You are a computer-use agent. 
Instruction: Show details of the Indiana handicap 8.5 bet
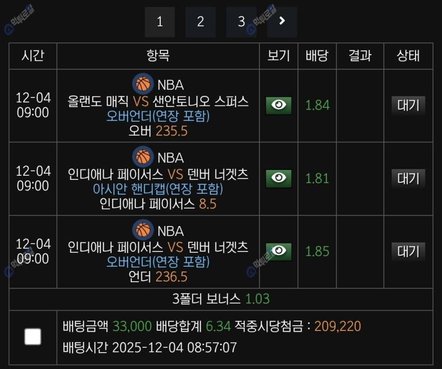(278, 178)
